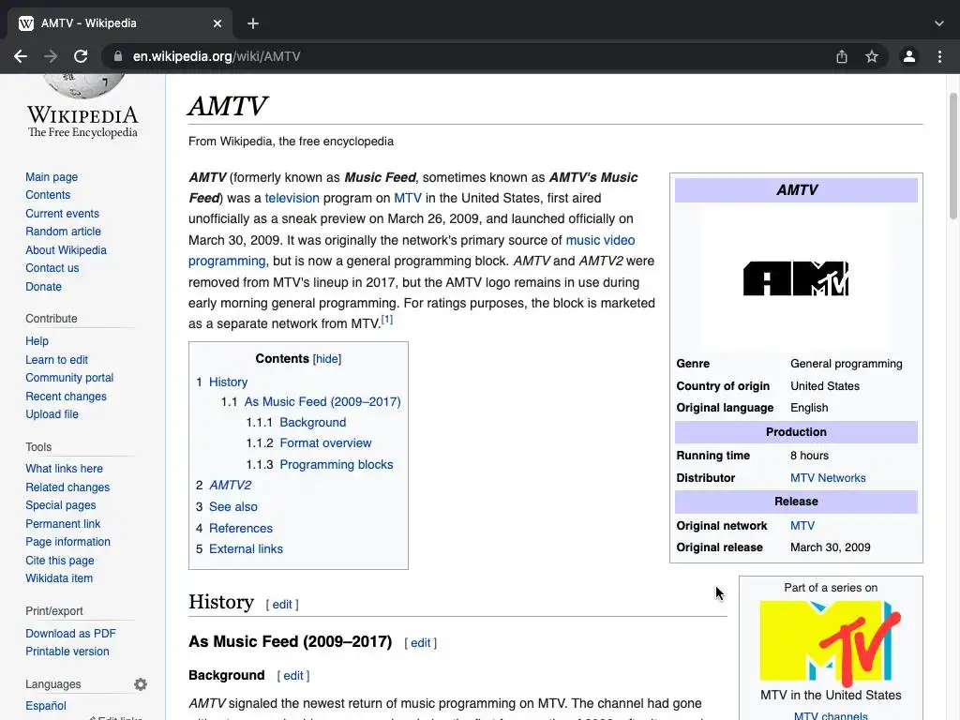Viewport: 960px width, 720px height.
Task: Open the browser profile icon
Action: pyautogui.click(x=909, y=56)
